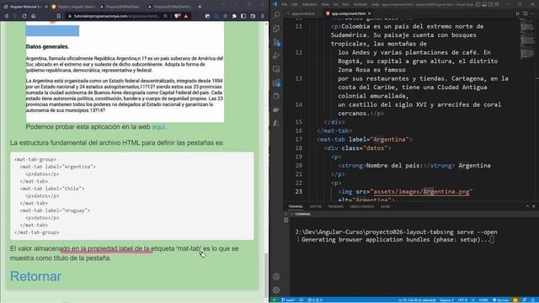Click browser page vertical scrollbar thumb

(266, 275)
